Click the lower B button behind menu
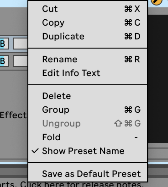 (4, 61)
